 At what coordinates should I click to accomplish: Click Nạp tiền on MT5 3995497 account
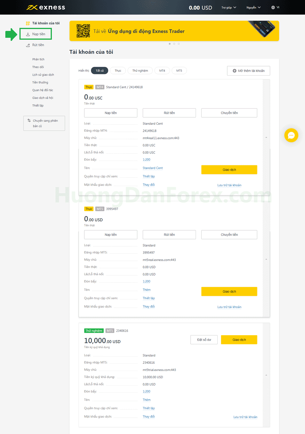[x=111, y=235]
